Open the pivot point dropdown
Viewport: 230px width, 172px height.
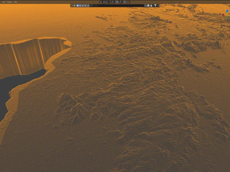click(113, 2)
